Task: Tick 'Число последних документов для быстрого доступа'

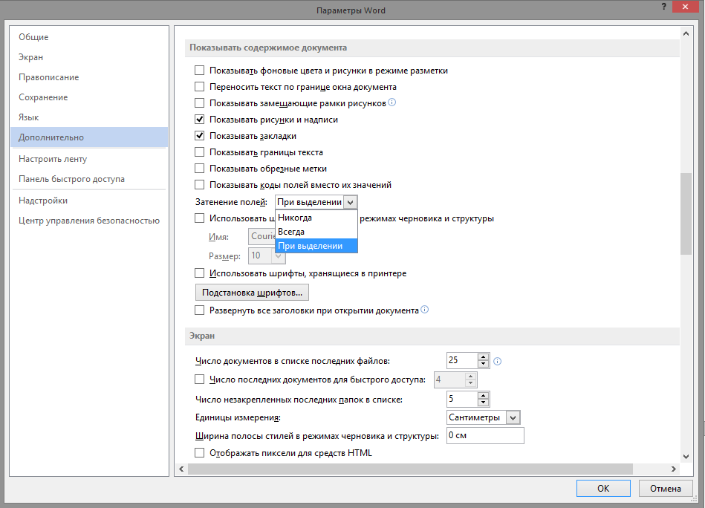Action: coord(199,379)
